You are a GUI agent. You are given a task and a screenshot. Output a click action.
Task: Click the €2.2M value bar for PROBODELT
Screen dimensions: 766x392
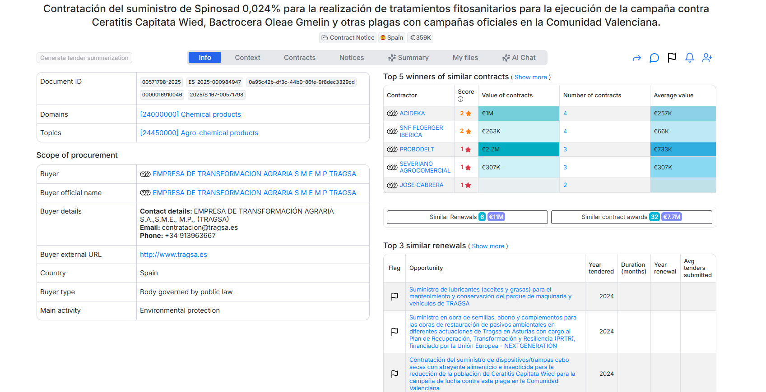[x=519, y=150]
